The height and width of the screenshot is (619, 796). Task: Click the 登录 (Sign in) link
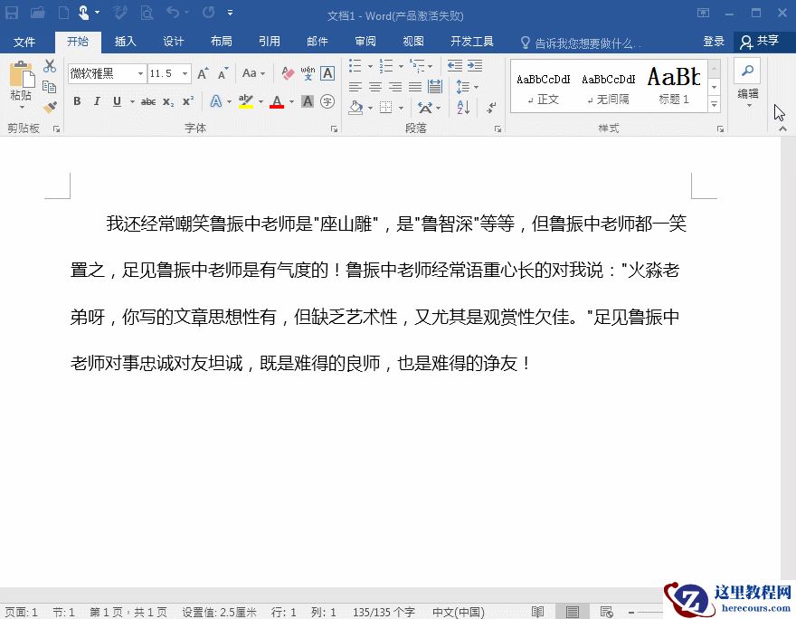pyautogui.click(x=714, y=42)
